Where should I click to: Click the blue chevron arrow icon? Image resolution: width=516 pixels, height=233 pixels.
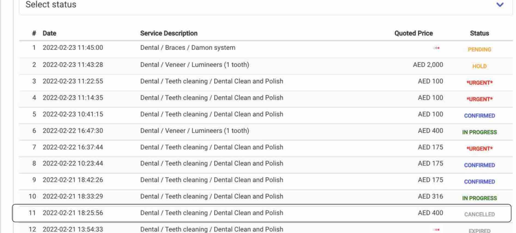pos(500,5)
